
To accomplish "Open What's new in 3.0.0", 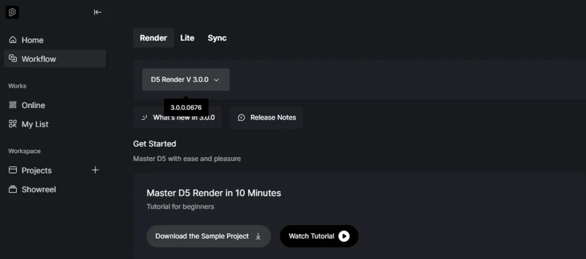I will [x=177, y=118].
